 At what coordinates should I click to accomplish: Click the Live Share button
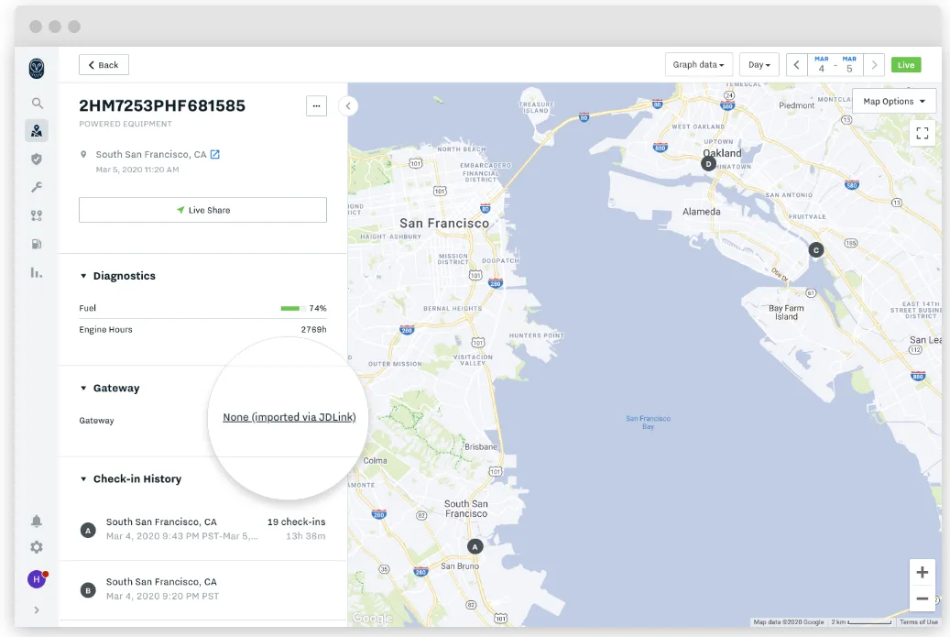(202, 209)
